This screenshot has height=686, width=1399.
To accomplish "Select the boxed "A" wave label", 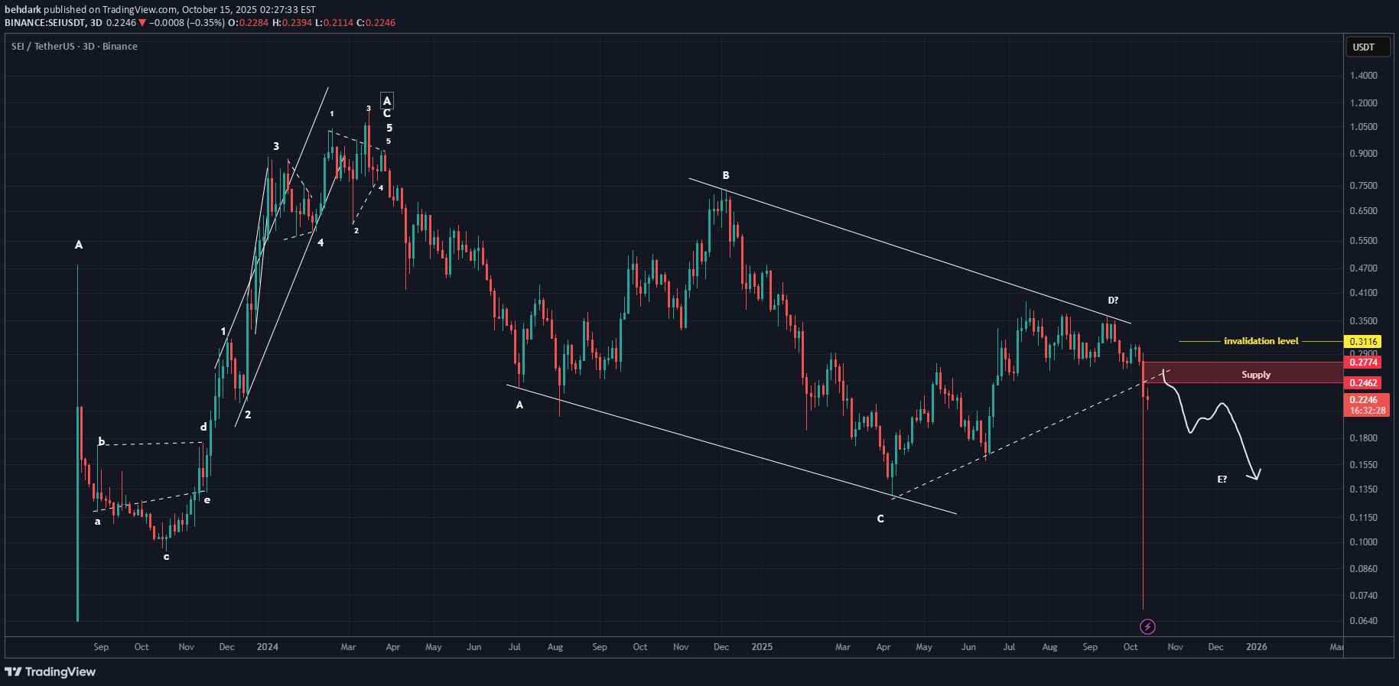I will point(387,101).
